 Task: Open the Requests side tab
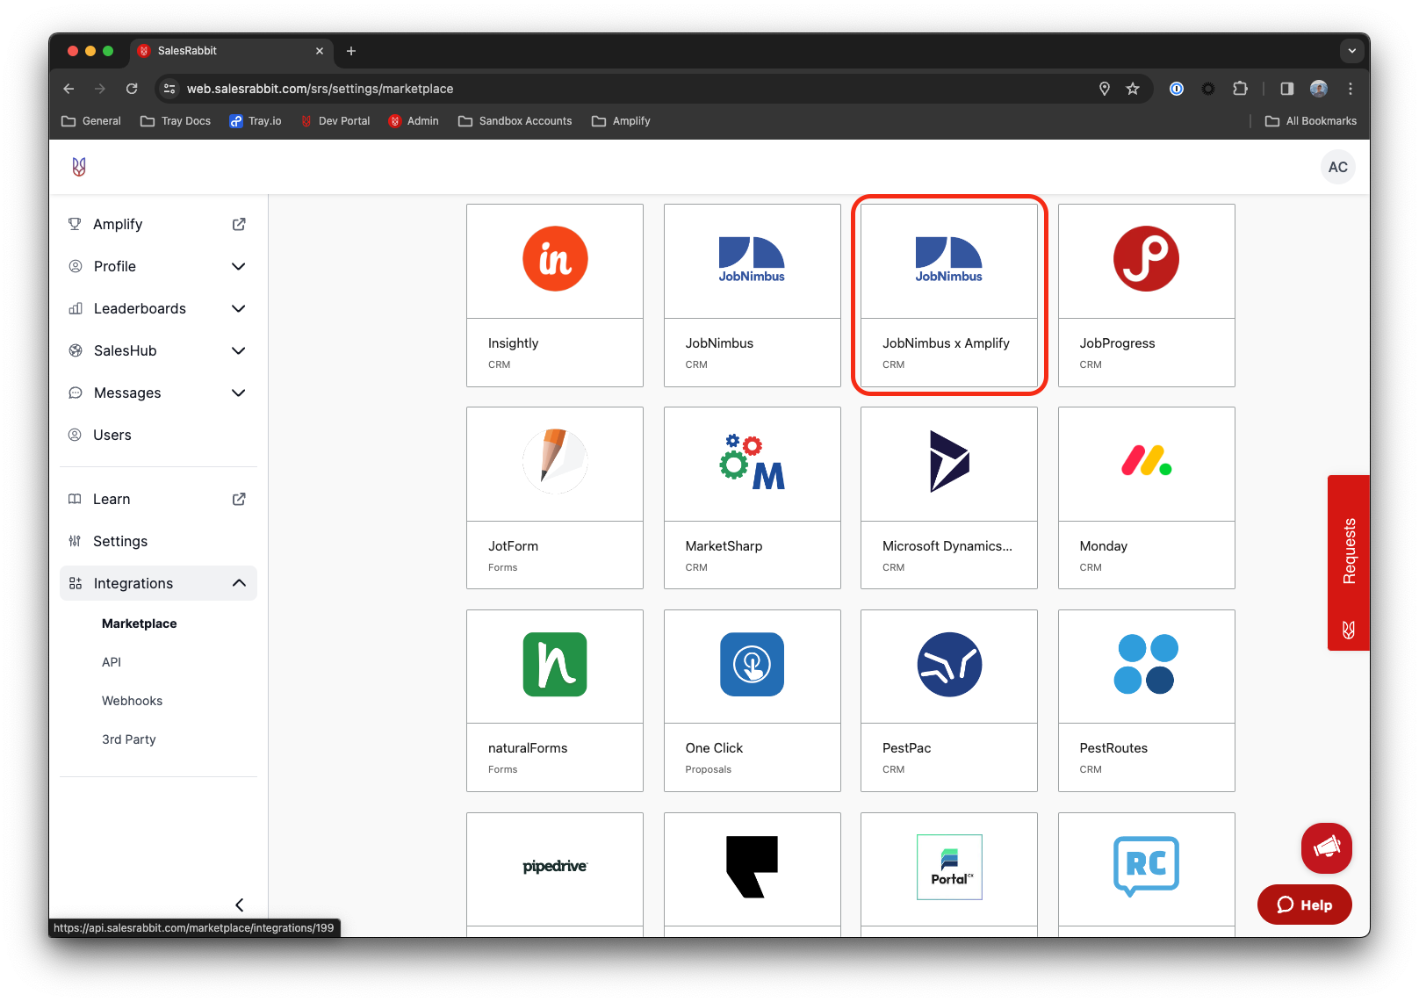[x=1348, y=563]
